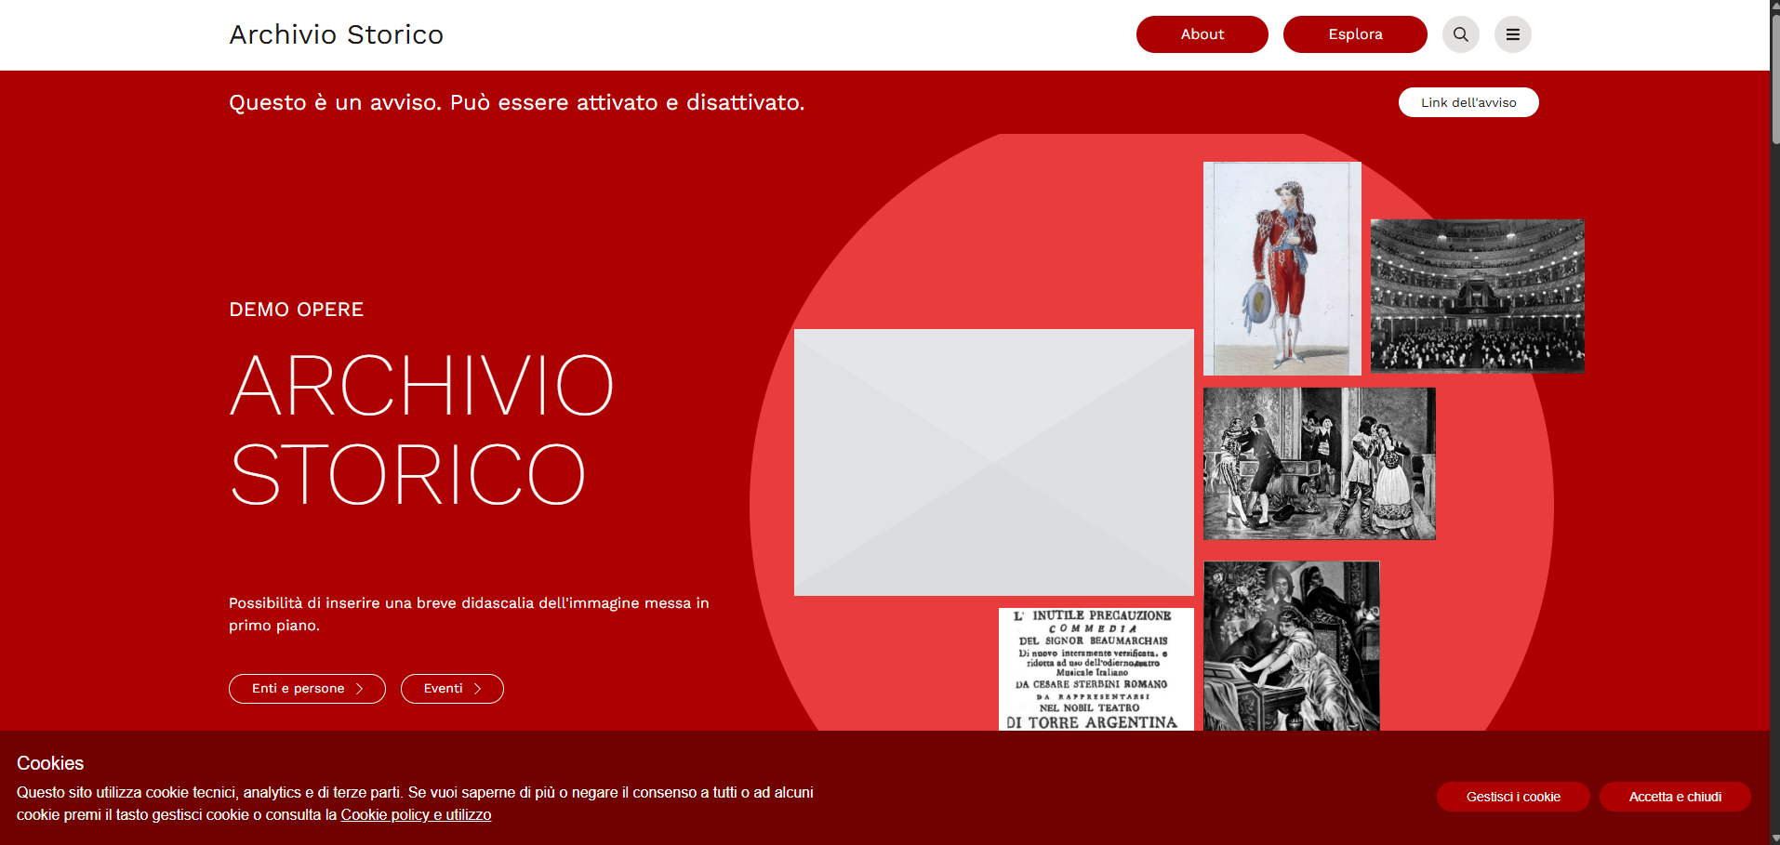The width and height of the screenshot is (1780, 845).
Task: Open the red costume figure illustration
Action: (1282, 269)
